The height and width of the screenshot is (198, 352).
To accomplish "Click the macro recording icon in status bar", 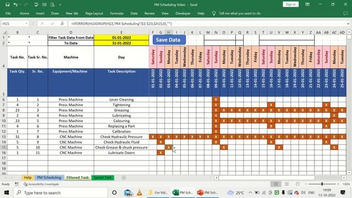I will pyautogui.click(x=17, y=184).
